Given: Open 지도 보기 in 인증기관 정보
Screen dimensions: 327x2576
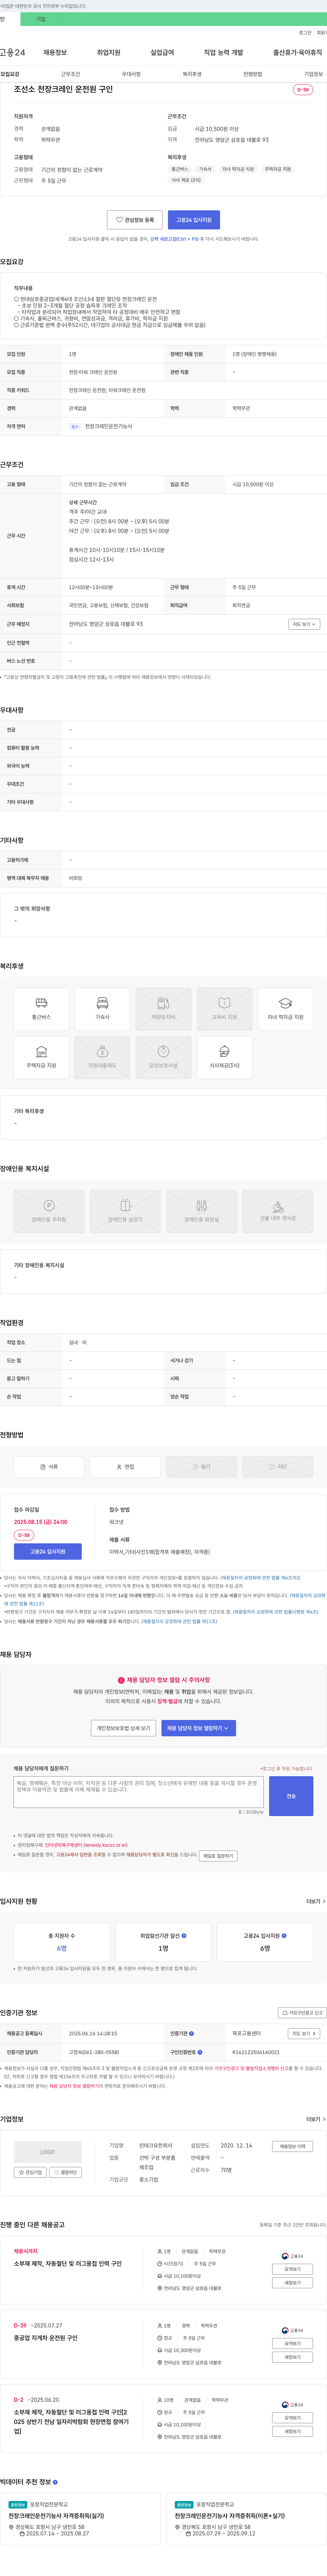Looking at the screenshot, I should 304,2033.
